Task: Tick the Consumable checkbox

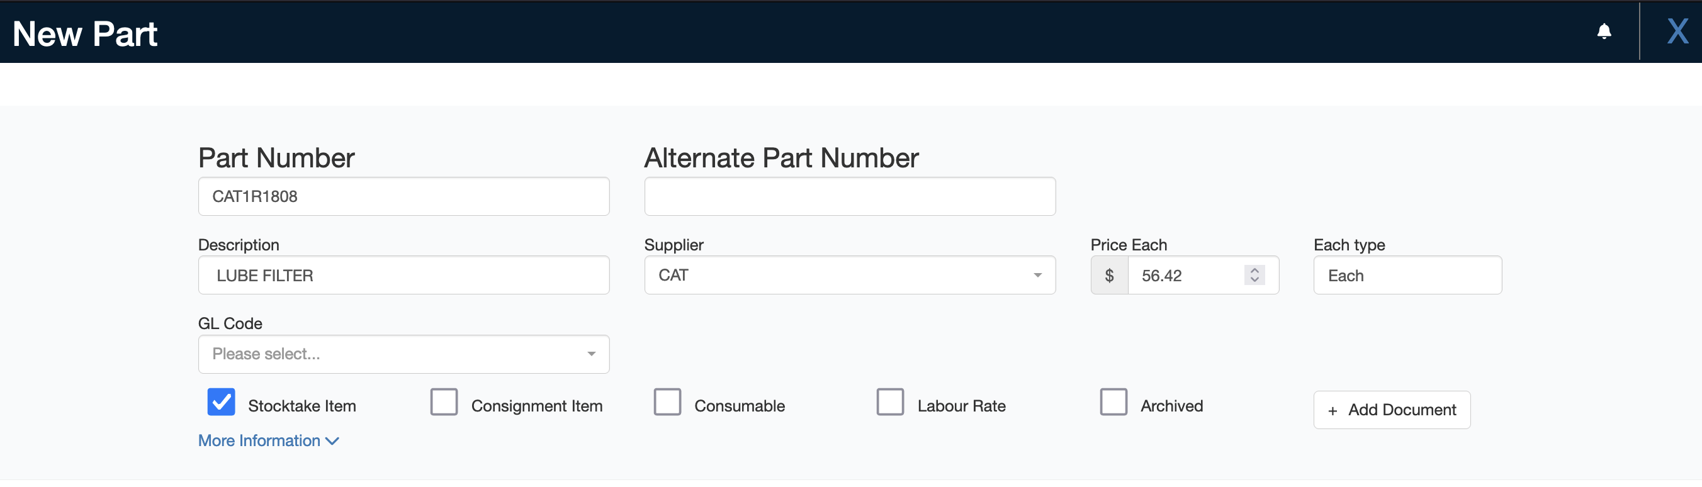Action: (x=667, y=402)
